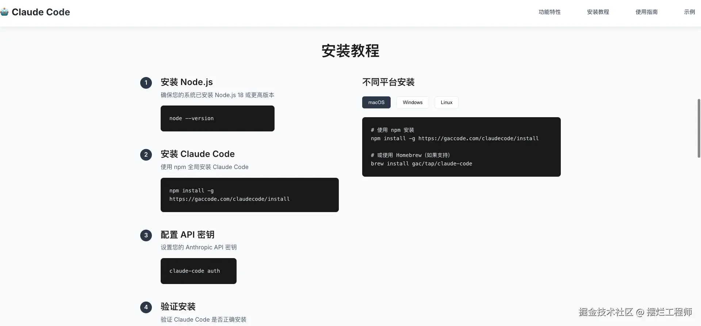The height and width of the screenshot is (326, 701).
Task: Click the brew install gac/tap/claude-code line
Action: [x=421, y=164]
